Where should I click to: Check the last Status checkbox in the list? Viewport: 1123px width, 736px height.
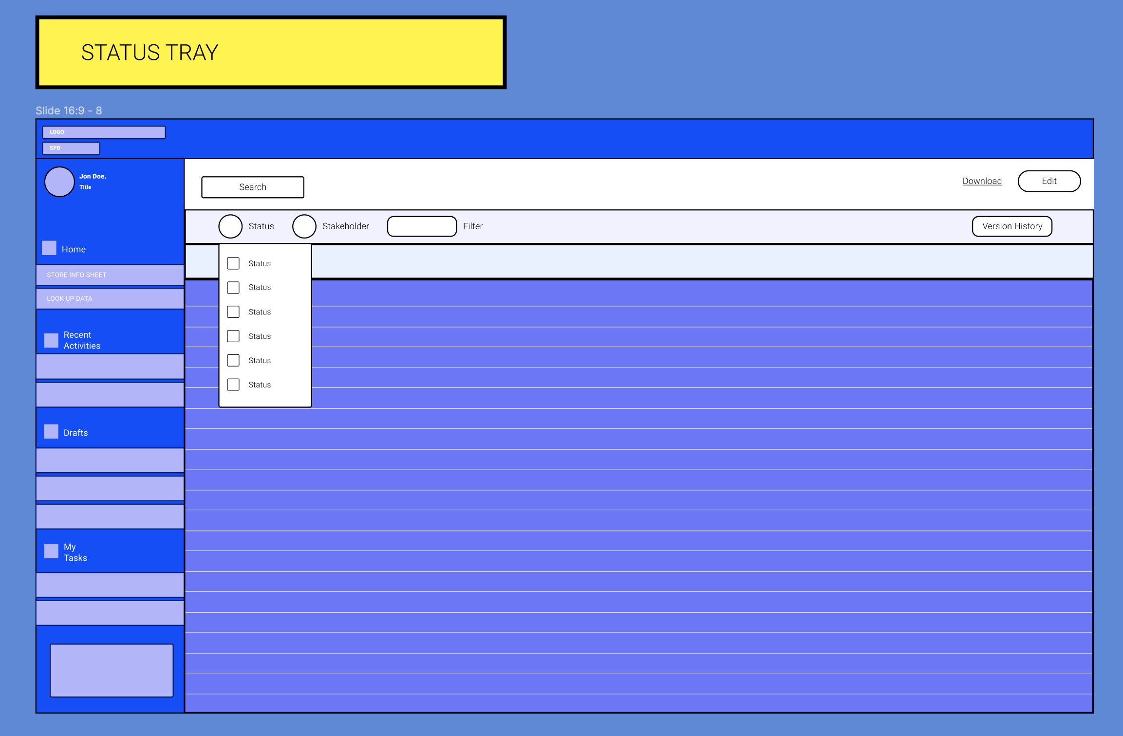(233, 384)
